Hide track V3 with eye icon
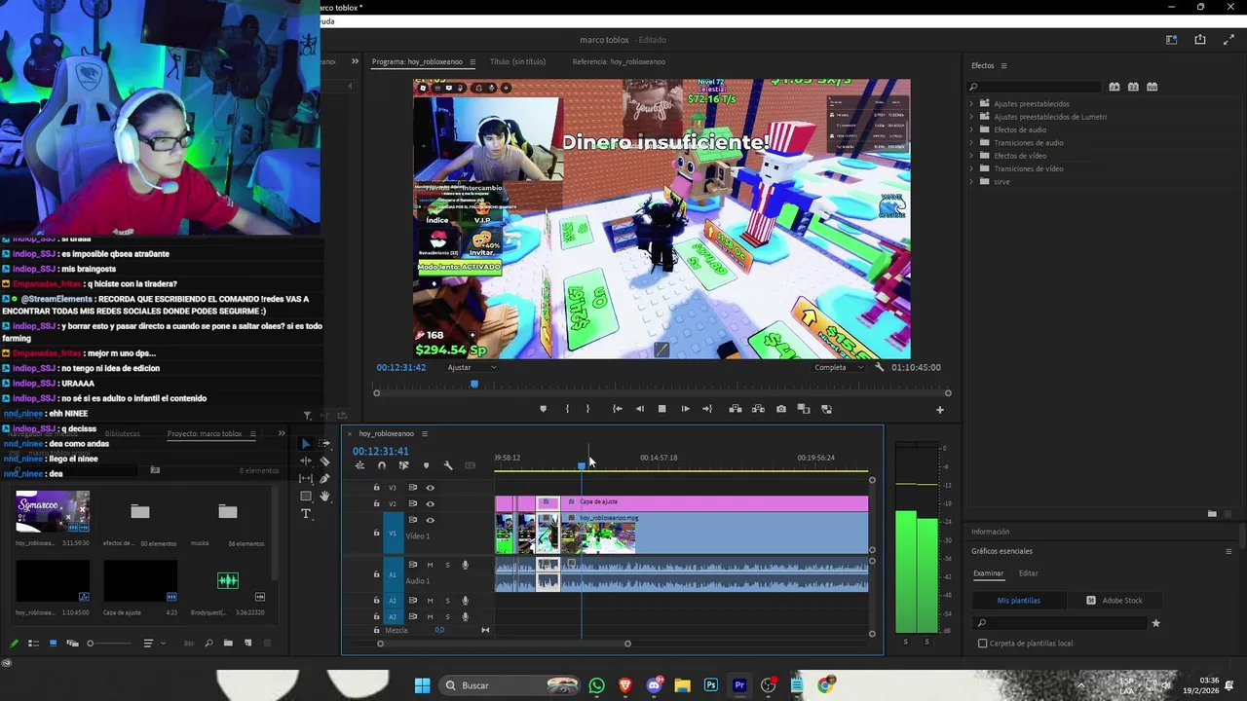Screen dimensions: 1247x701 (430, 488)
